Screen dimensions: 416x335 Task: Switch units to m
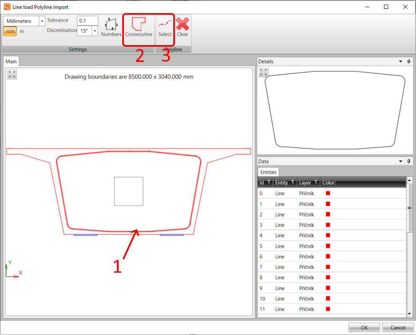pyautogui.click(x=21, y=31)
